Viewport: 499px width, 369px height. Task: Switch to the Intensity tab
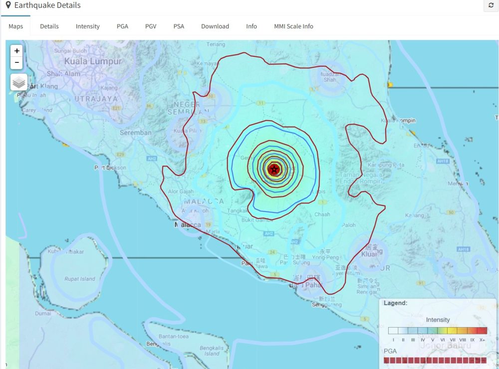click(x=87, y=26)
